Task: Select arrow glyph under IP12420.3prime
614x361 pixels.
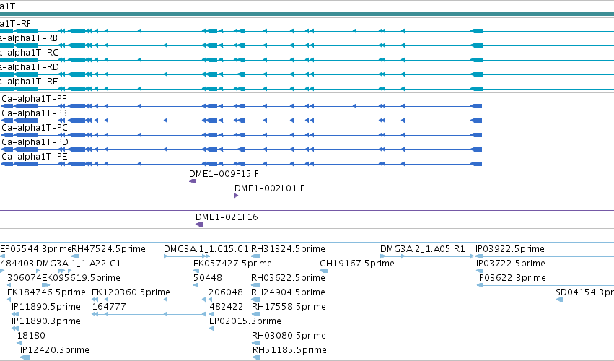Action: pos(25,357)
